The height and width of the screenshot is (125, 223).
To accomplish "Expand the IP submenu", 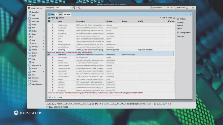I will click(x=44, y=37).
